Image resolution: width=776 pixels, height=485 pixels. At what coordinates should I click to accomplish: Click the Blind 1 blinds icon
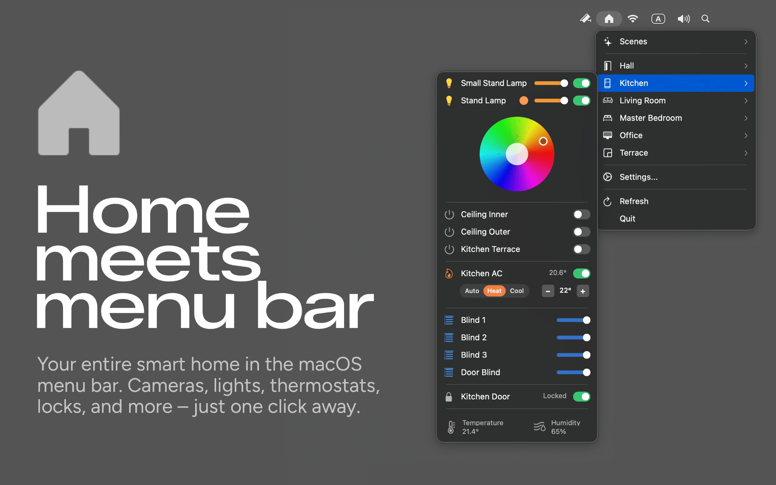tap(449, 320)
